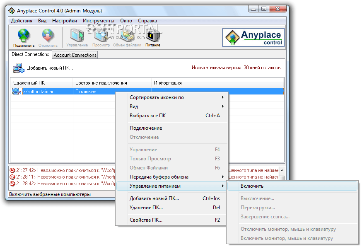The image size is (362, 249).
Task: Sort by Удаленный ПК column header
Action: tap(42, 83)
